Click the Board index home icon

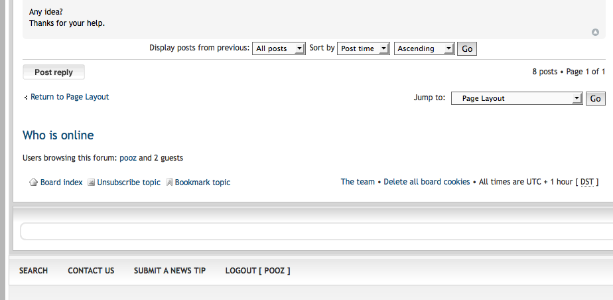click(x=33, y=183)
